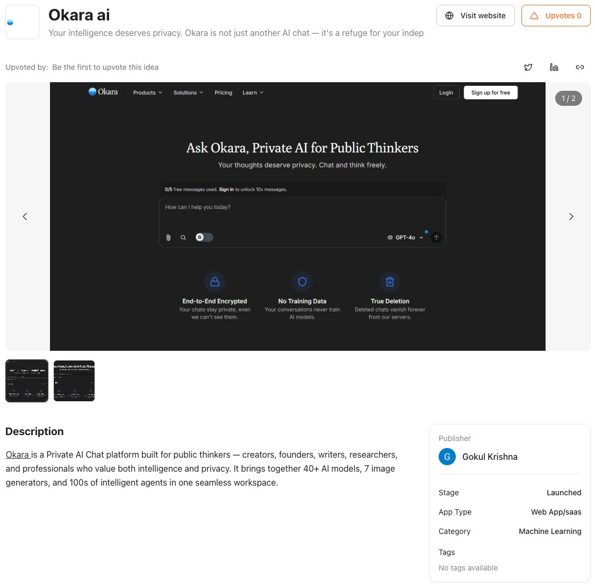Image resolution: width=595 pixels, height=585 pixels.
Task: Expand the Products dropdown
Action: coord(148,92)
